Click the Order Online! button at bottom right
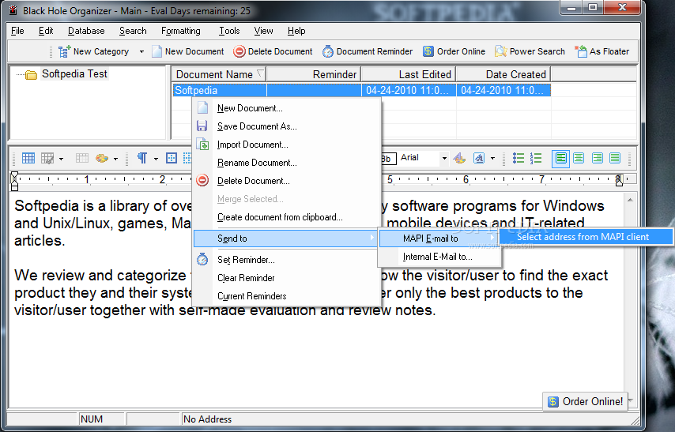The image size is (675, 432). click(586, 401)
